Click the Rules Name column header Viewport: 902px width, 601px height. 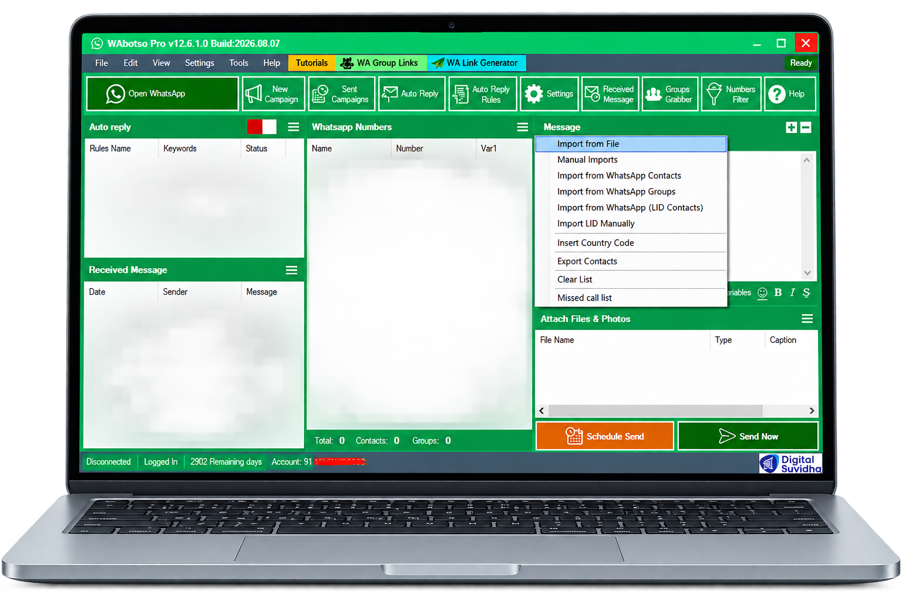coord(122,148)
